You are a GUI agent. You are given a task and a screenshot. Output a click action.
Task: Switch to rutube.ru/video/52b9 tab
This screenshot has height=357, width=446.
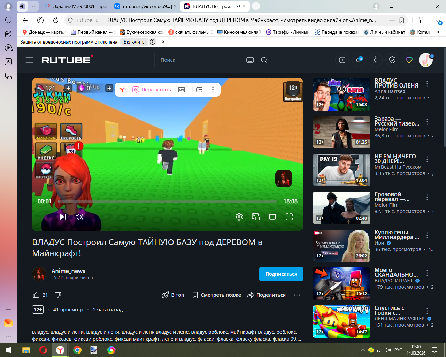coord(145,6)
